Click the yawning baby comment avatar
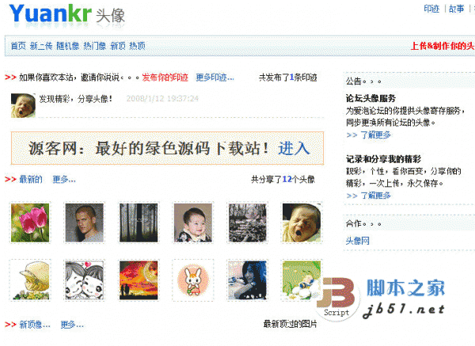The image size is (475, 346). coord(23,105)
